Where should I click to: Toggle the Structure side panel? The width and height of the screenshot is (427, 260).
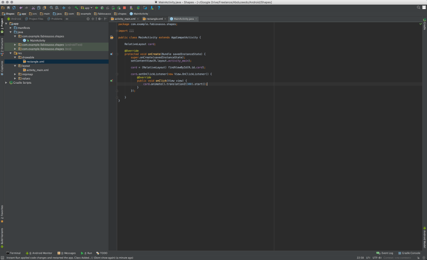(2, 47)
